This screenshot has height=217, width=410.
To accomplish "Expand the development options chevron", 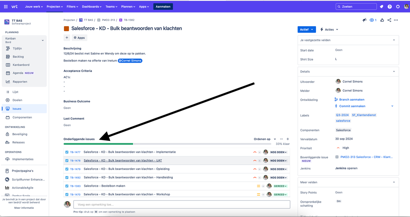I will point(392,106).
